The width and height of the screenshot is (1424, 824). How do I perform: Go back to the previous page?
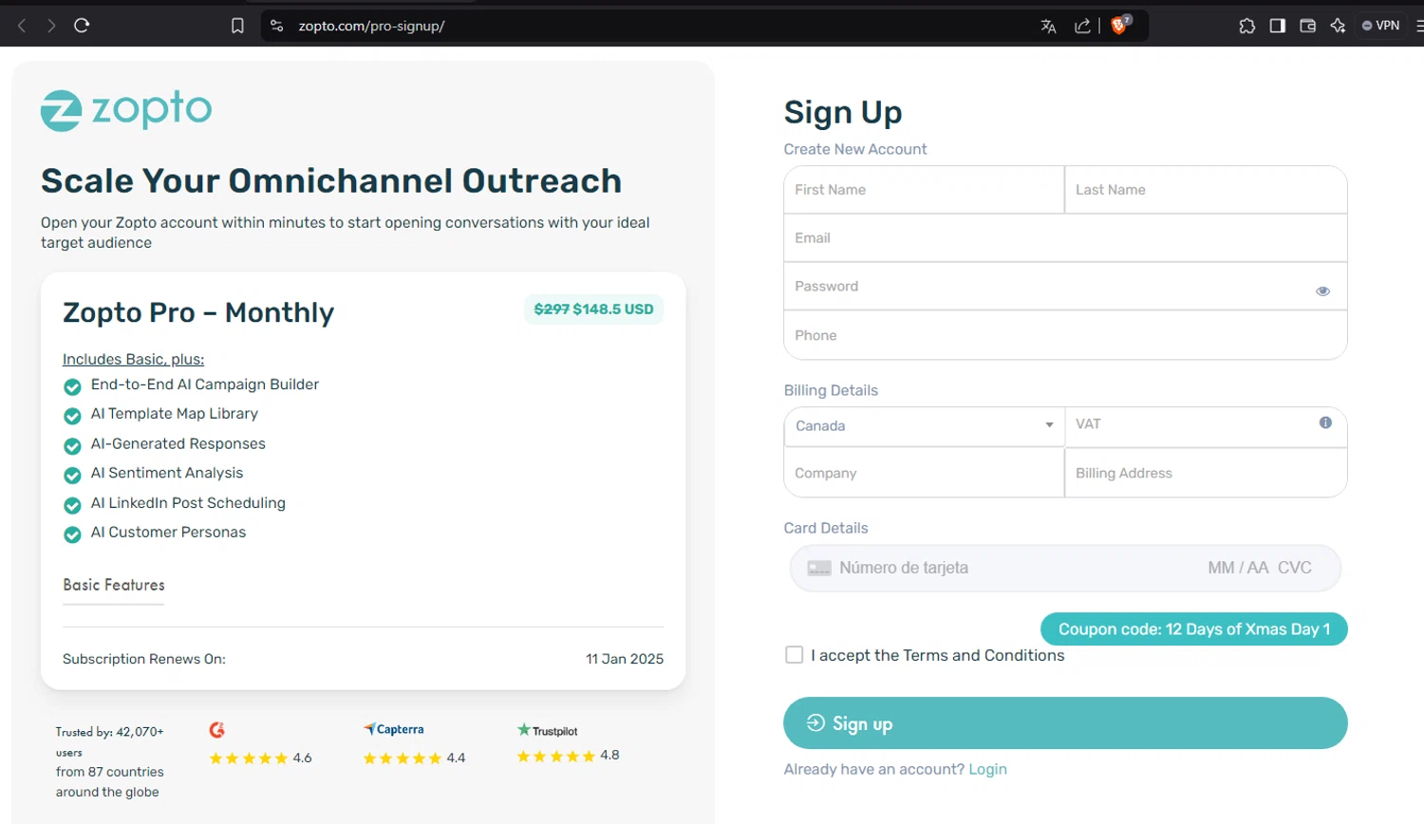pyautogui.click(x=22, y=26)
